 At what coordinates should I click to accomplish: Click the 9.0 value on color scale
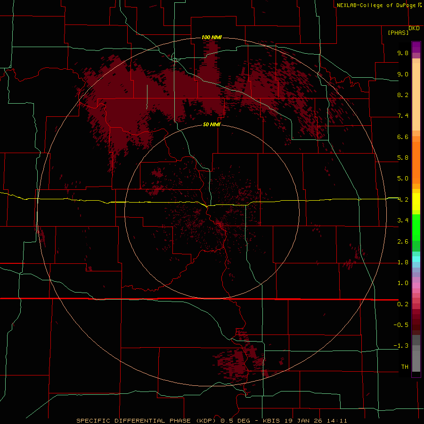(403, 74)
